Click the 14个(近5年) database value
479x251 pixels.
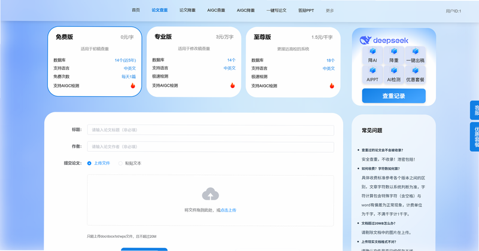click(x=125, y=60)
